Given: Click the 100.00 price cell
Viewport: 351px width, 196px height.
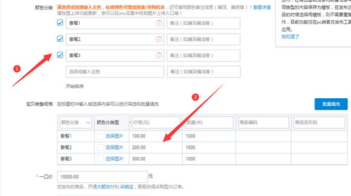Looking at the screenshot, I should 155,136.
